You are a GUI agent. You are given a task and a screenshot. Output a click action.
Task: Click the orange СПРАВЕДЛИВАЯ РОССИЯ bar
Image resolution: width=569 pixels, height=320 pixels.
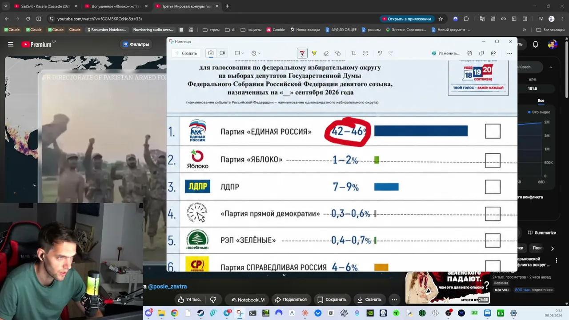point(381,267)
